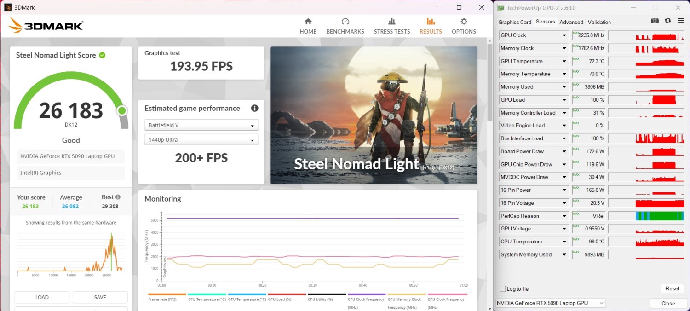Image resolution: width=690 pixels, height=311 pixels.
Task: Switch to the Advanced tab
Action: coord(571,22)
